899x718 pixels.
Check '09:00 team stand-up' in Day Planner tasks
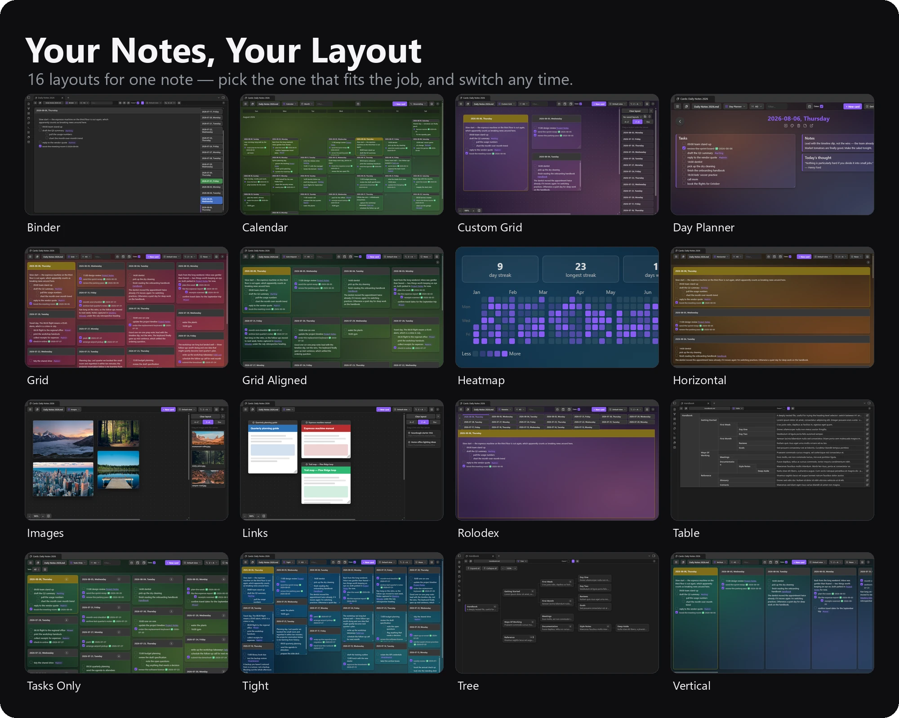click(x=684, y=144)
